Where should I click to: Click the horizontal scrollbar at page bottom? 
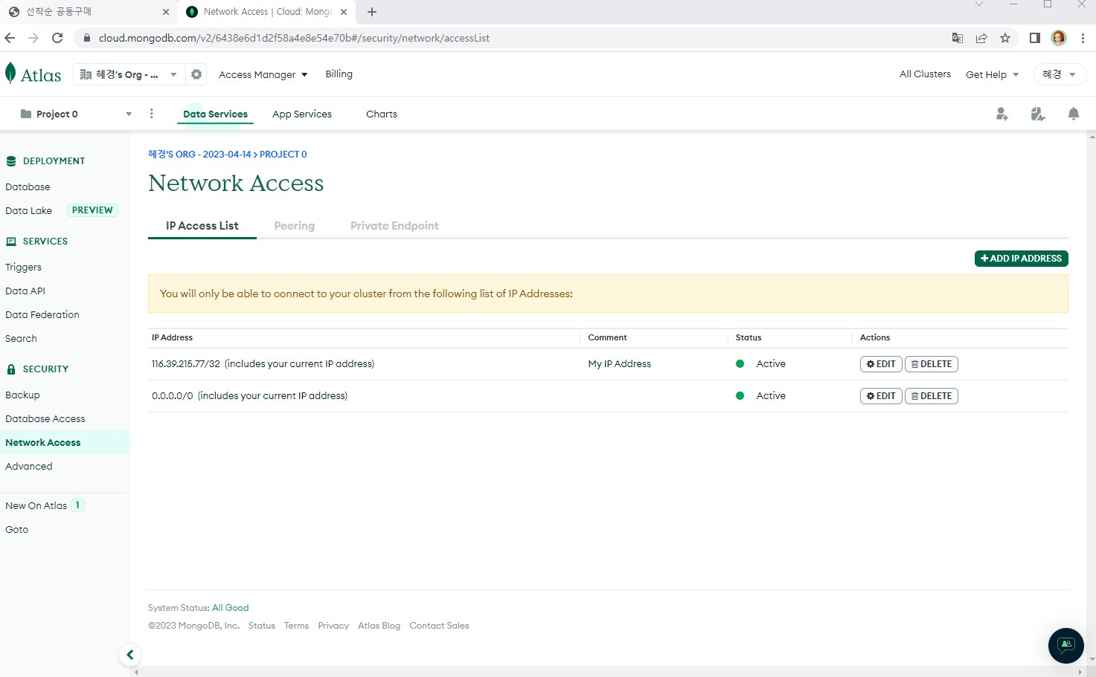click(x=608, y=672)
